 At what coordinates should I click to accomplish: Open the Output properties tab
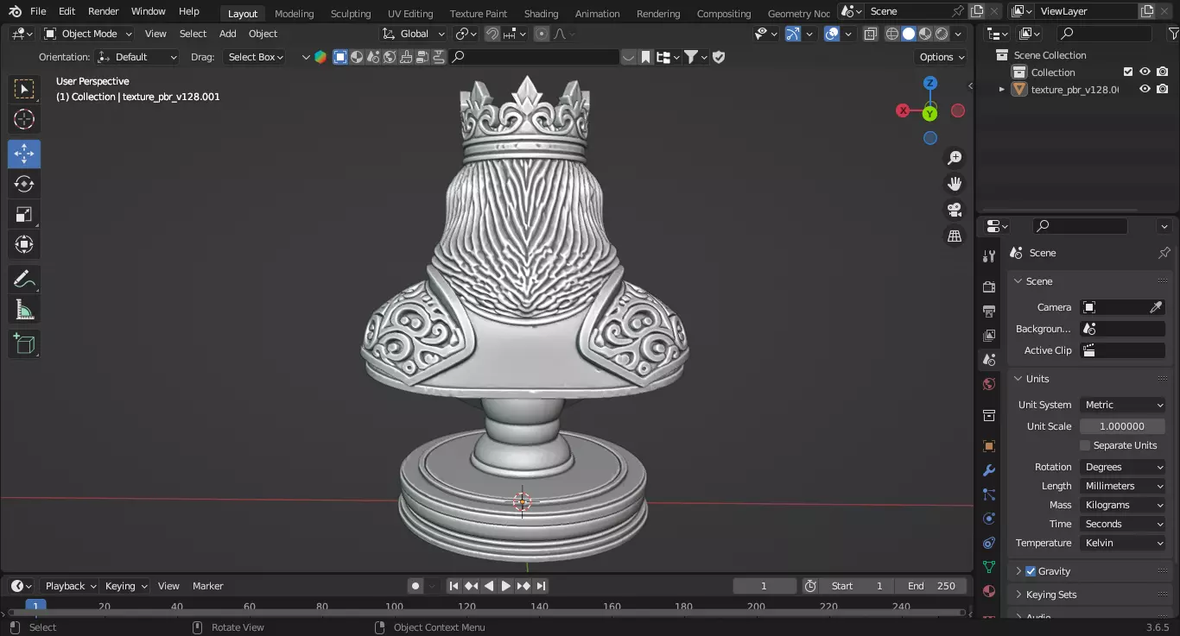pyautogui.click(x=989, y=311)
